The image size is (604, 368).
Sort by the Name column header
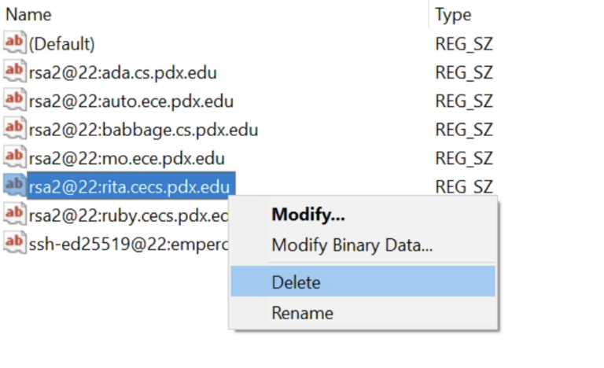pyautogui.click(x=29, y=15)
